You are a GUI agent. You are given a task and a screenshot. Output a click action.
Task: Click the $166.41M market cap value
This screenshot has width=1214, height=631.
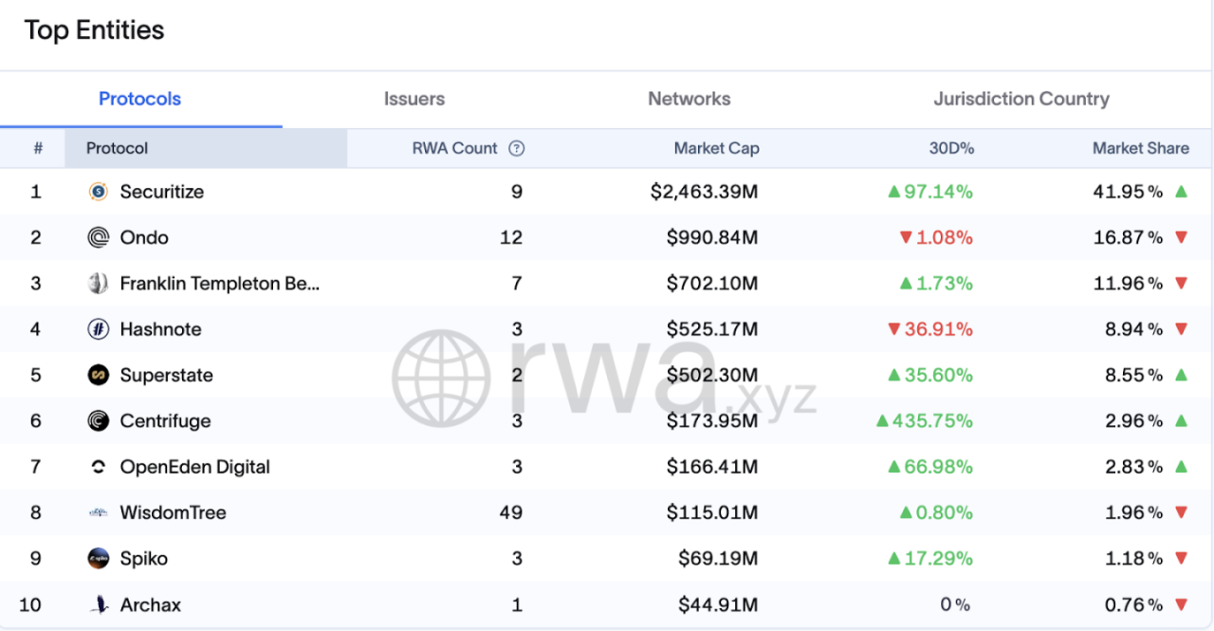[712, 467]
